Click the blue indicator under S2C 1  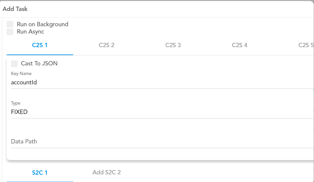[x=40, y=182]
